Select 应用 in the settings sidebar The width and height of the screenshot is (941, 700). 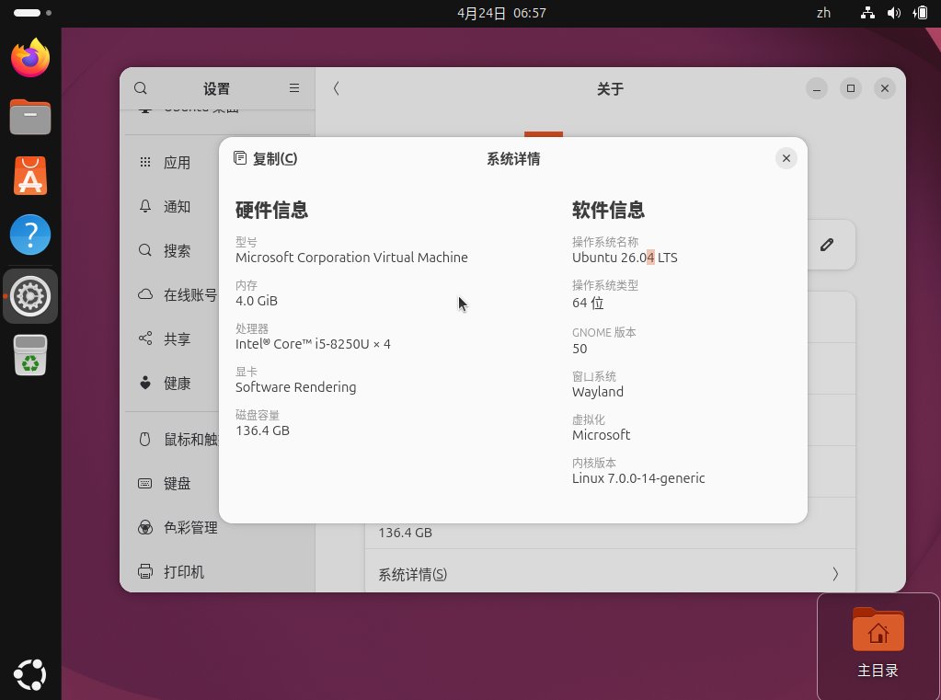click(x=177, y=163)
